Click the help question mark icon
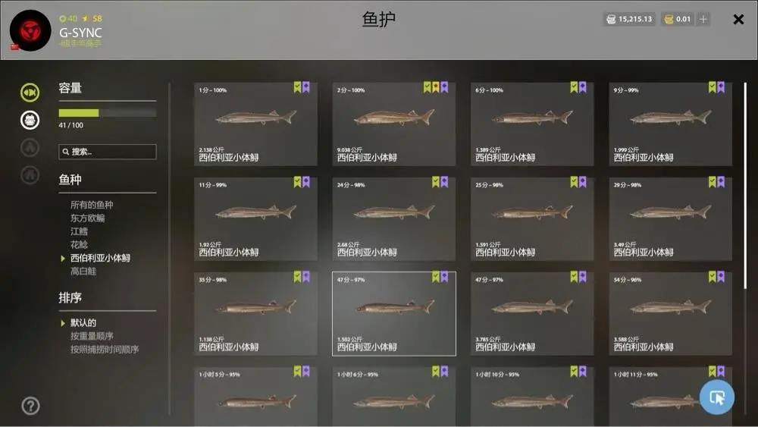Viewport: 758px width, 427px height. pyautogui.click(x=30, y=406)
